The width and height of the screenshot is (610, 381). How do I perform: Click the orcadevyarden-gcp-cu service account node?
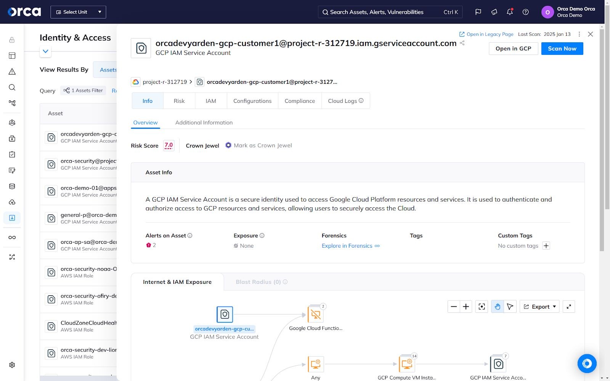(225, 315)
